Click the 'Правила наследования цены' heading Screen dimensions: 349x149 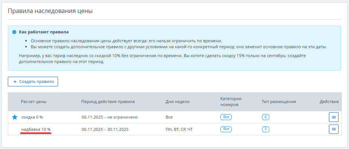coord(50,11)
